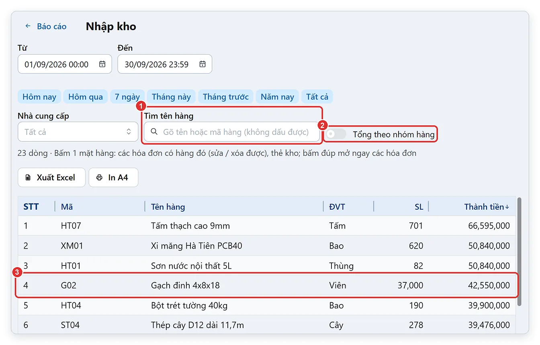Select Tất cả quick filter

tap(317, 97)
